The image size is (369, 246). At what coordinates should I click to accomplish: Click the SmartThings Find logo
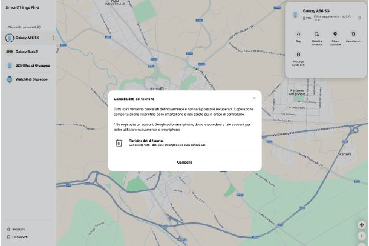tap(22, 8)
